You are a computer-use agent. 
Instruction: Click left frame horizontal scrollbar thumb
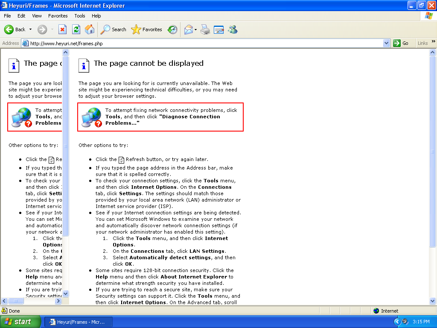[16, 301]
